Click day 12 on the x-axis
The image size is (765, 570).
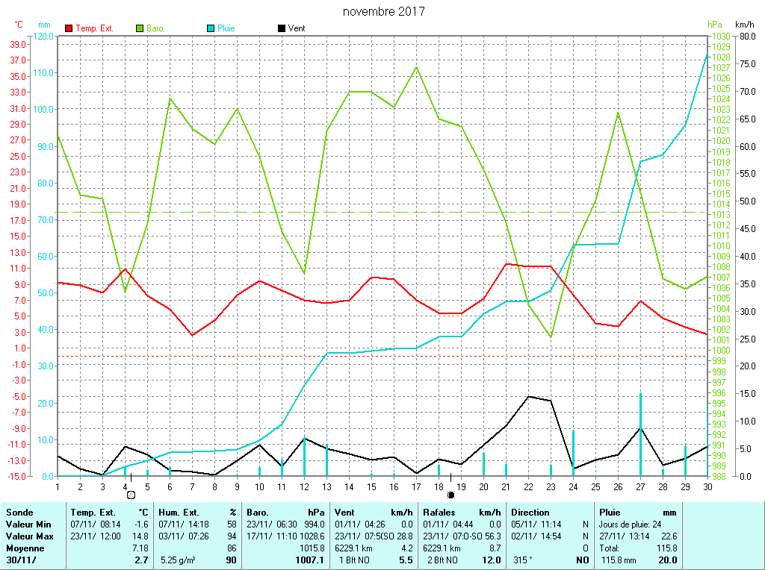(304, 486)
